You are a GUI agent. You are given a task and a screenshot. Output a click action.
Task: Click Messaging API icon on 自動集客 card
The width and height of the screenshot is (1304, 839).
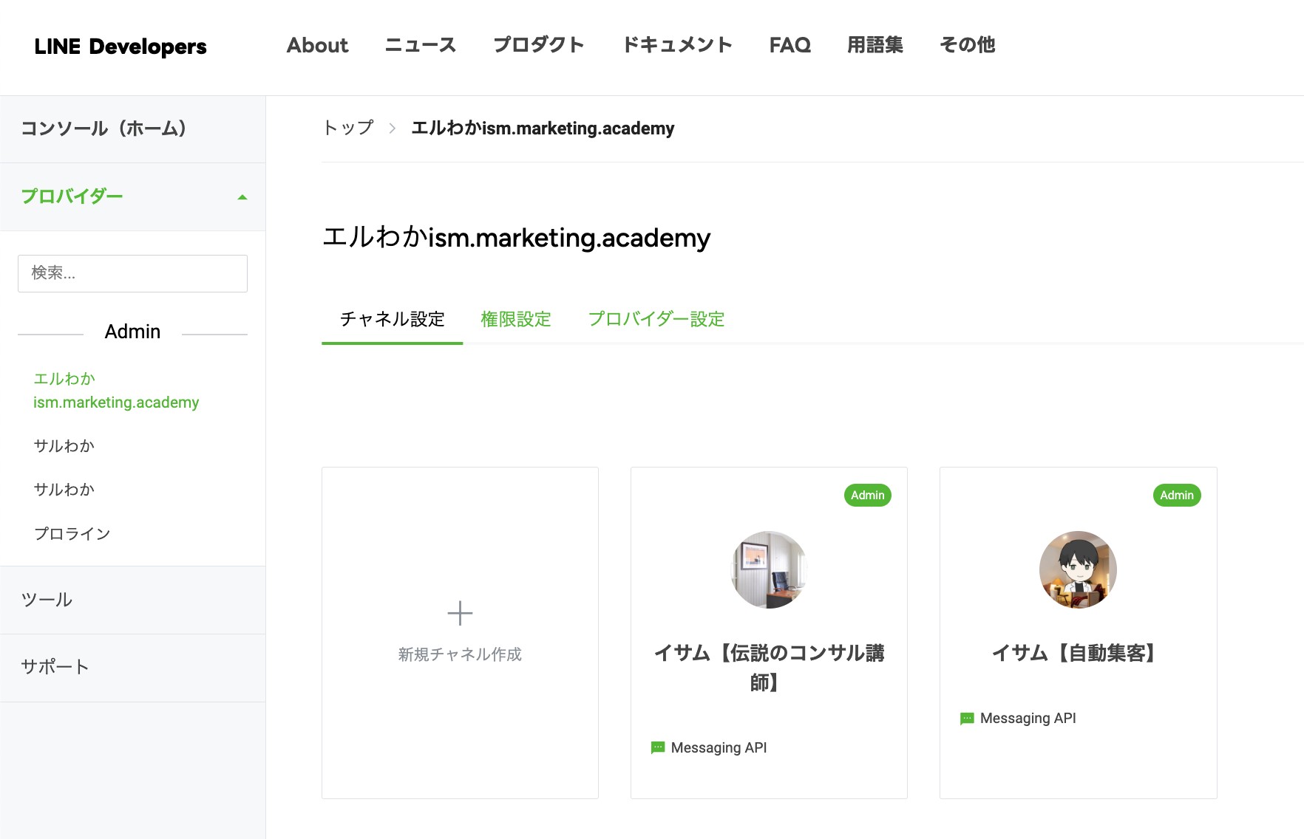click(967, 718)
